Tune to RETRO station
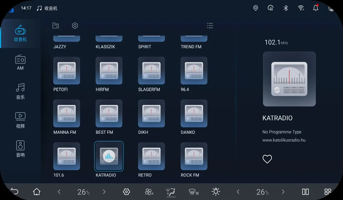Viewport: 343px width, 200px height. pos(152,156)
